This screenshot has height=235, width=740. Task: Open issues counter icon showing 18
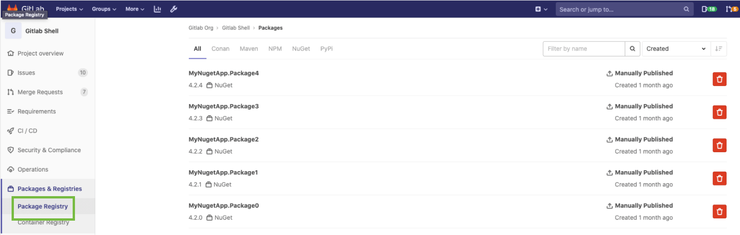point(709,9)
